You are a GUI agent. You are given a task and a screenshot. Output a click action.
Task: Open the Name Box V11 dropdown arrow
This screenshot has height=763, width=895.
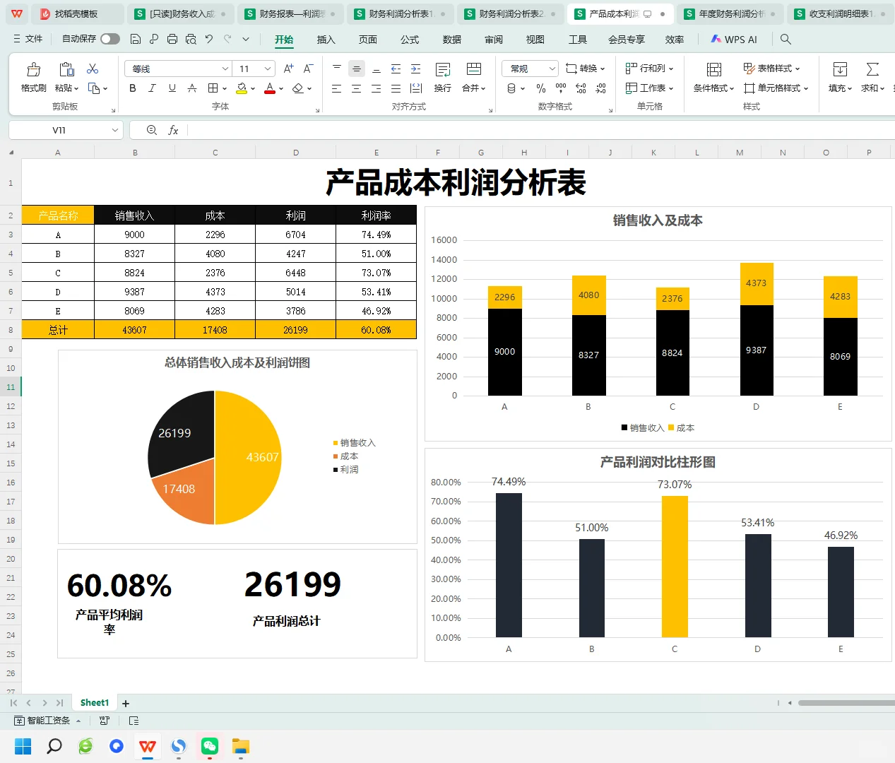(114, 130)
